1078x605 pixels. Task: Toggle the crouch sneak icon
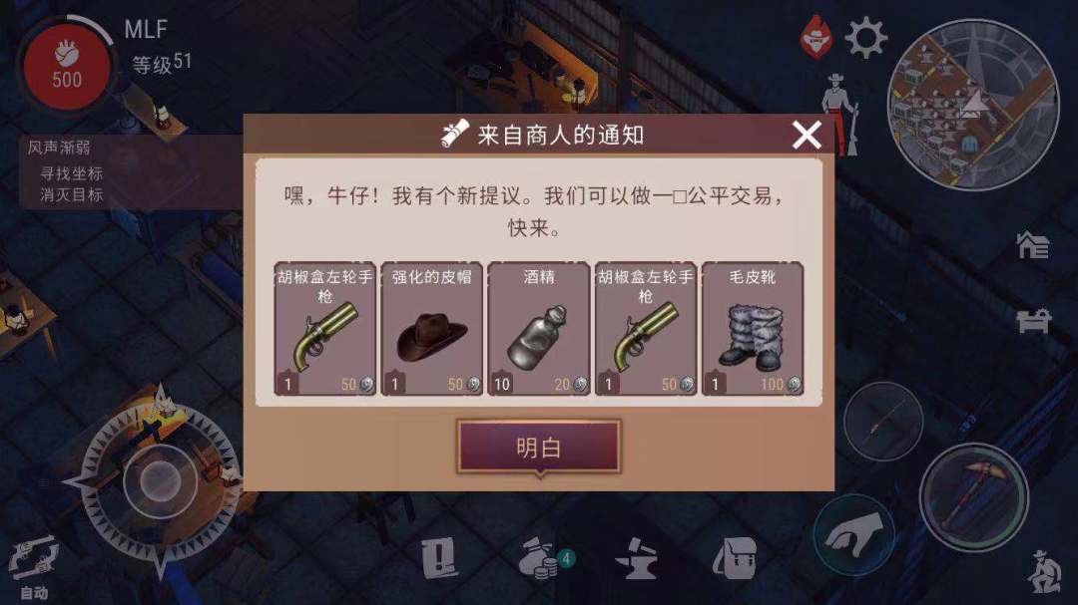coord(1045,572)
